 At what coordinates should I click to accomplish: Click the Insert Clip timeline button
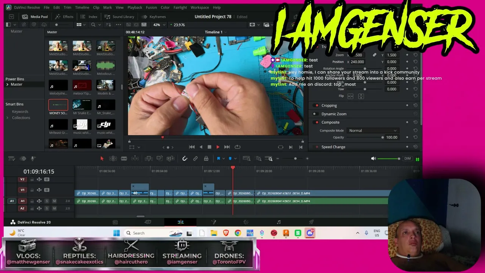click(149, 158)
